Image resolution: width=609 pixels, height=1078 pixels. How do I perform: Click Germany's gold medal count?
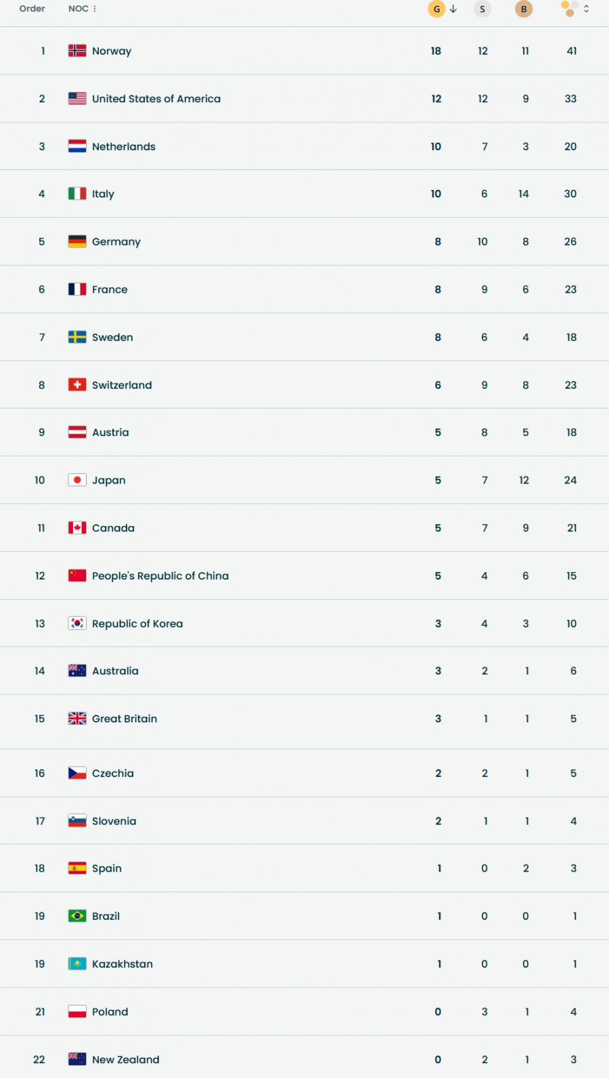coord(437,241)
